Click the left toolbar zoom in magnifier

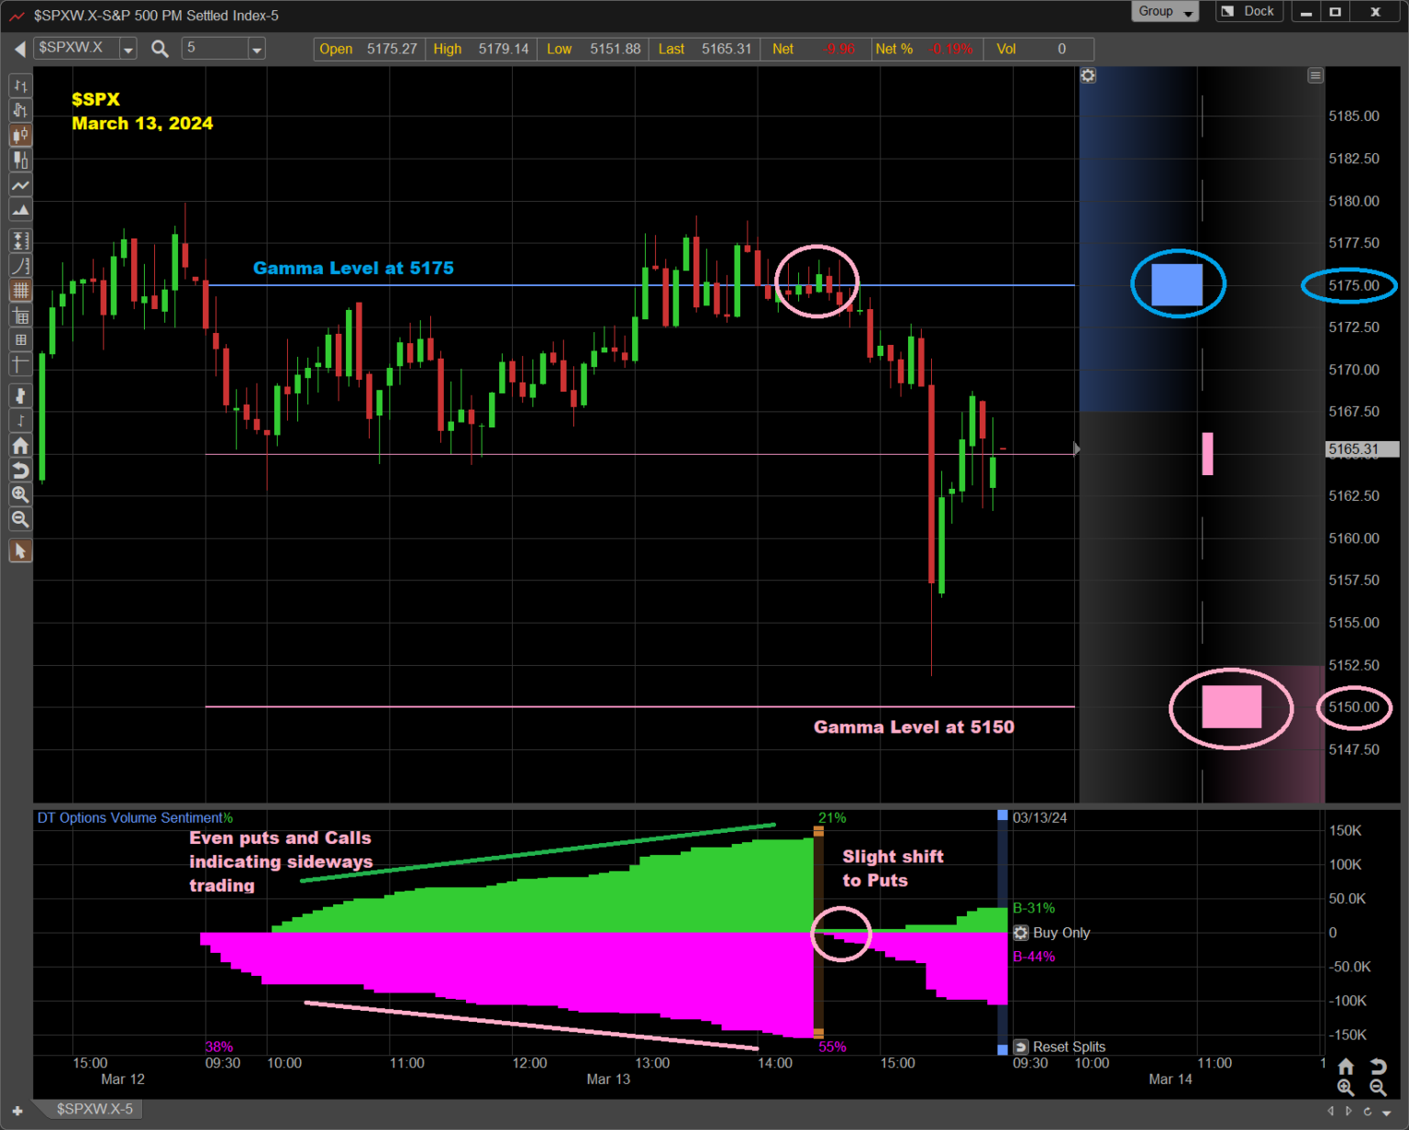20,494
